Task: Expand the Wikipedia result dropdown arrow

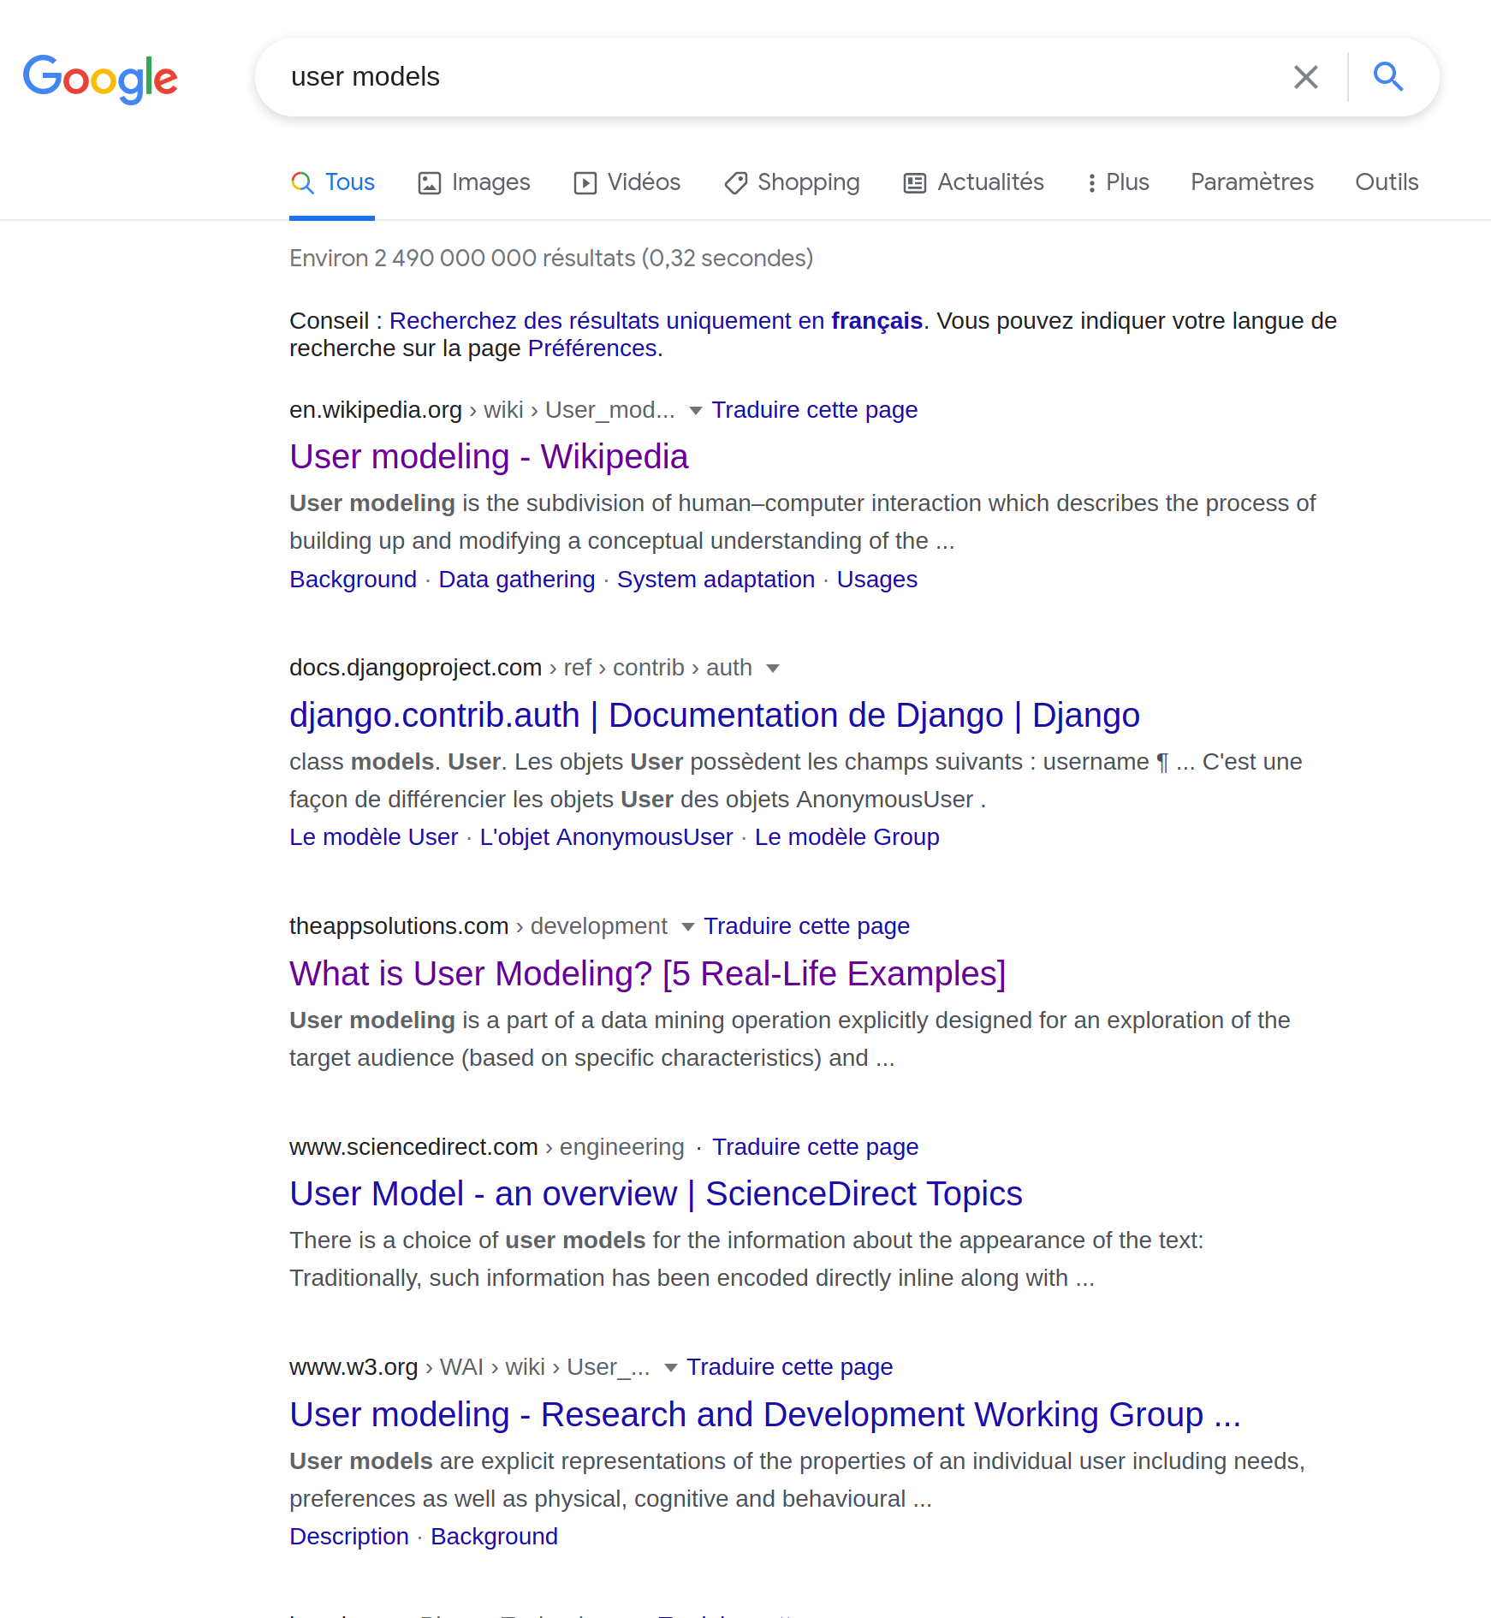Action: [x=696, y=411]
